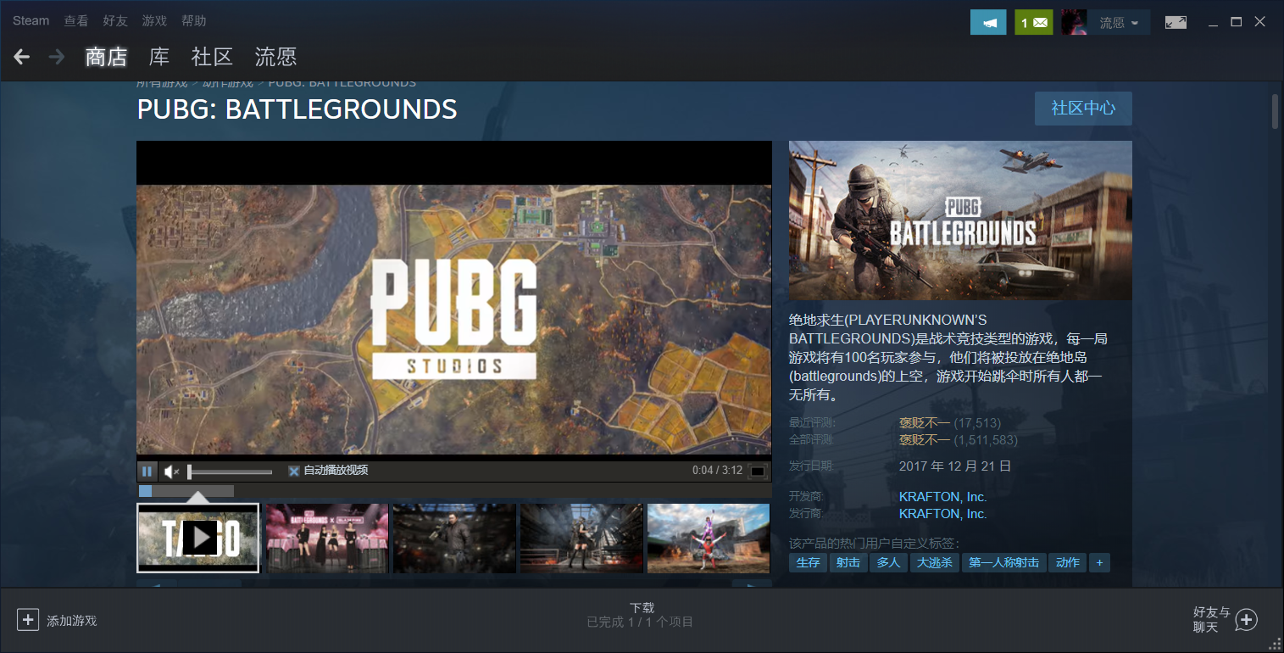Select the pink stage group thumbnail
The width and height of the screenshot is (1284, 653).
point(327,538)
